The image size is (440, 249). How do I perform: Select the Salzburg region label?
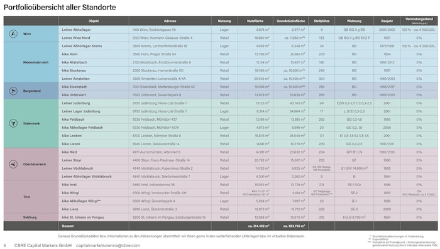tap(30, 218)
